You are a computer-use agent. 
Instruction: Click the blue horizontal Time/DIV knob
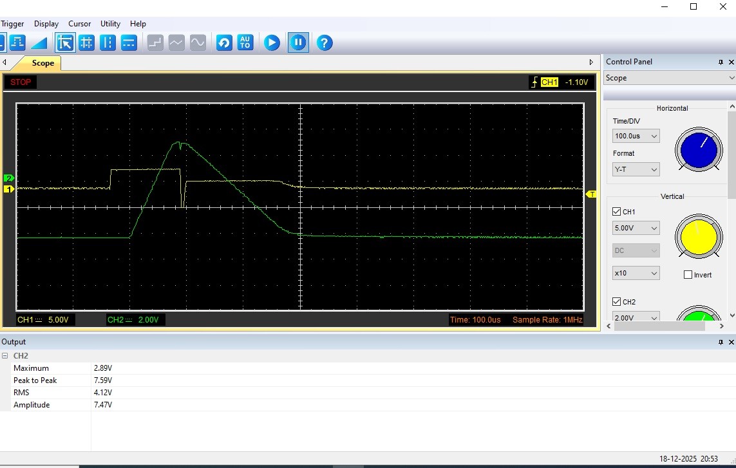(x=699, y=149)
